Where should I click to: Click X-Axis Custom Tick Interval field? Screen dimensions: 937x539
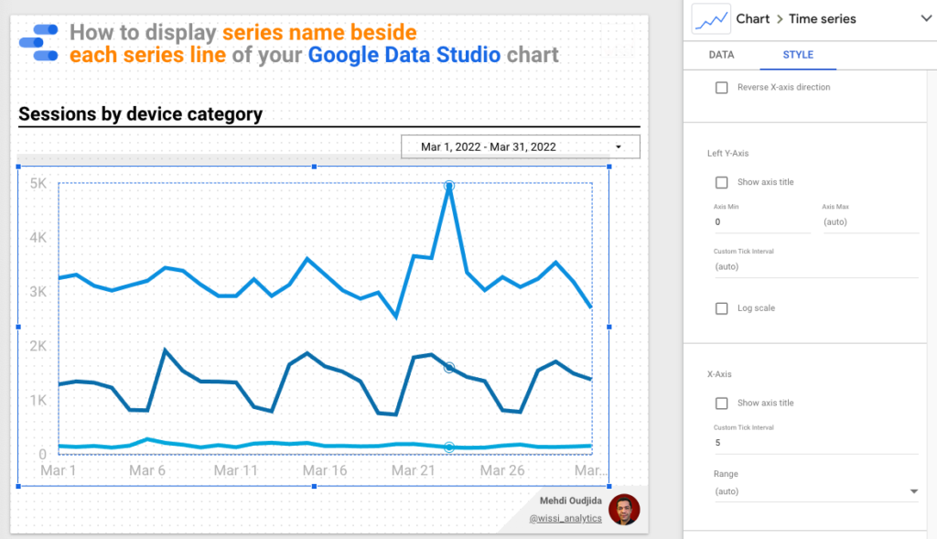point(815,443)
